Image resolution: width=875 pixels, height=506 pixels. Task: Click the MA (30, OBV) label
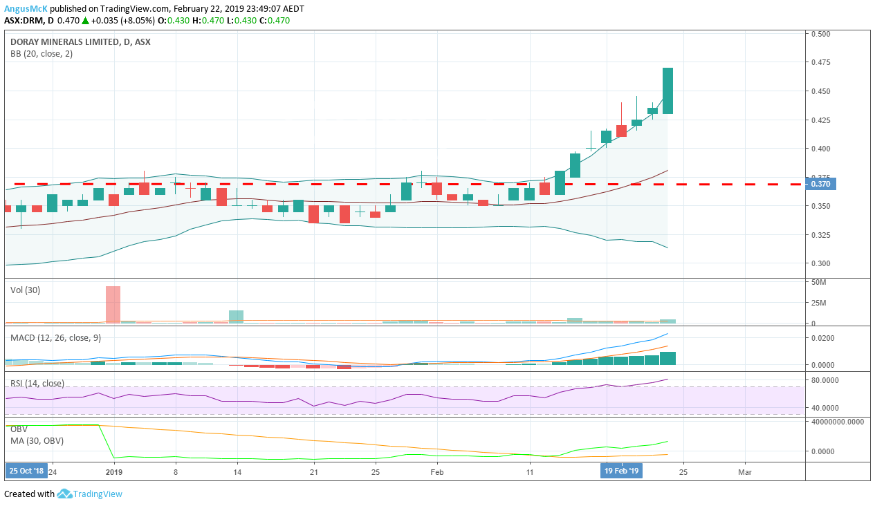36,441
